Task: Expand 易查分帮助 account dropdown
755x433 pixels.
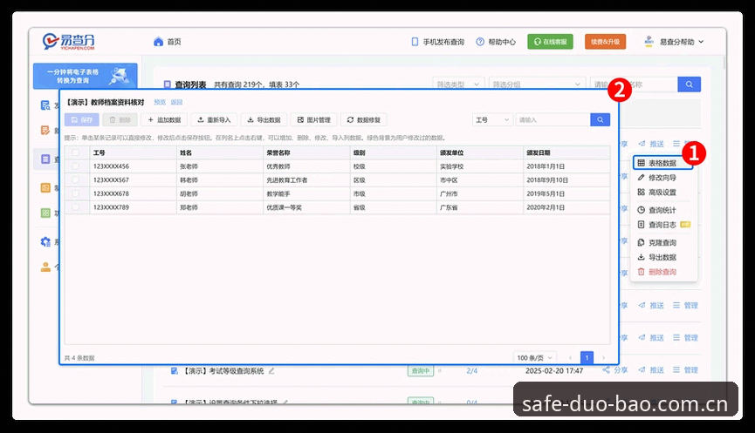Action: click(674, 42)
